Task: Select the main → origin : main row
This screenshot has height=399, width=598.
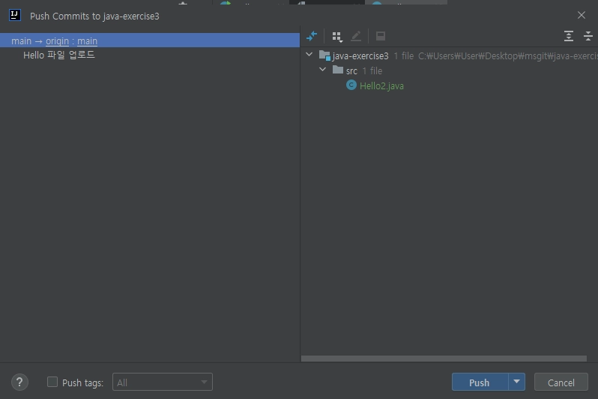Action: pyautogui.click(x=150, y=40)
